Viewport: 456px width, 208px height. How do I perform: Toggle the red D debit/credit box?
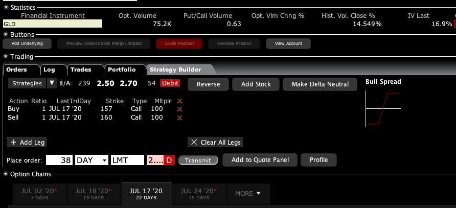170,160
